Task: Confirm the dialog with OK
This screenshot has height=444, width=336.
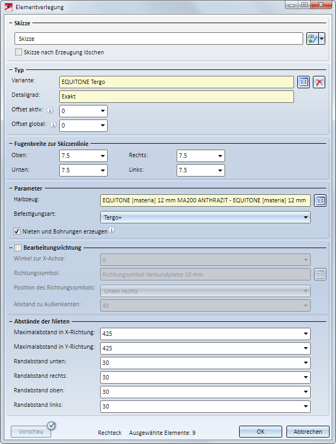Action: [261, 432]
